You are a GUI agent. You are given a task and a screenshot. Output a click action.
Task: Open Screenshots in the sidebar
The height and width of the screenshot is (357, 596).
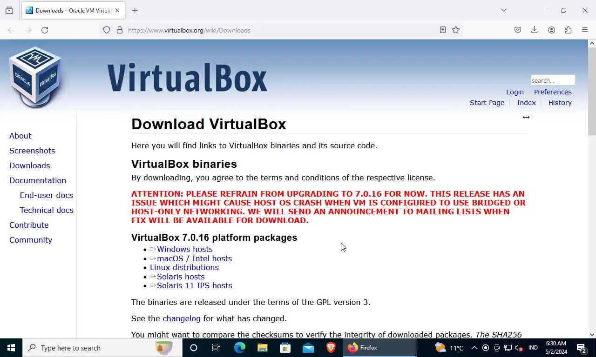click(32, 151)
